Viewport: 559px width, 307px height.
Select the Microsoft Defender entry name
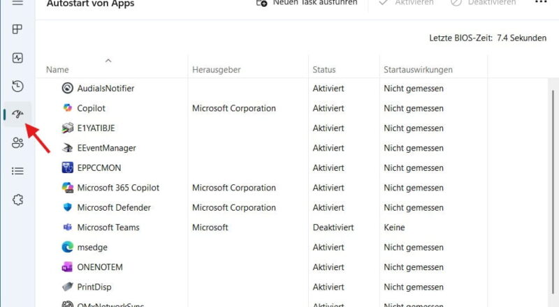coord(114,208)
